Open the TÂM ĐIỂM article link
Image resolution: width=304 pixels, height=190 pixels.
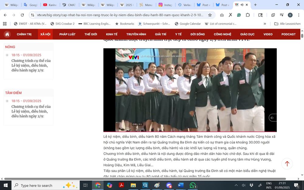[31, 111]
